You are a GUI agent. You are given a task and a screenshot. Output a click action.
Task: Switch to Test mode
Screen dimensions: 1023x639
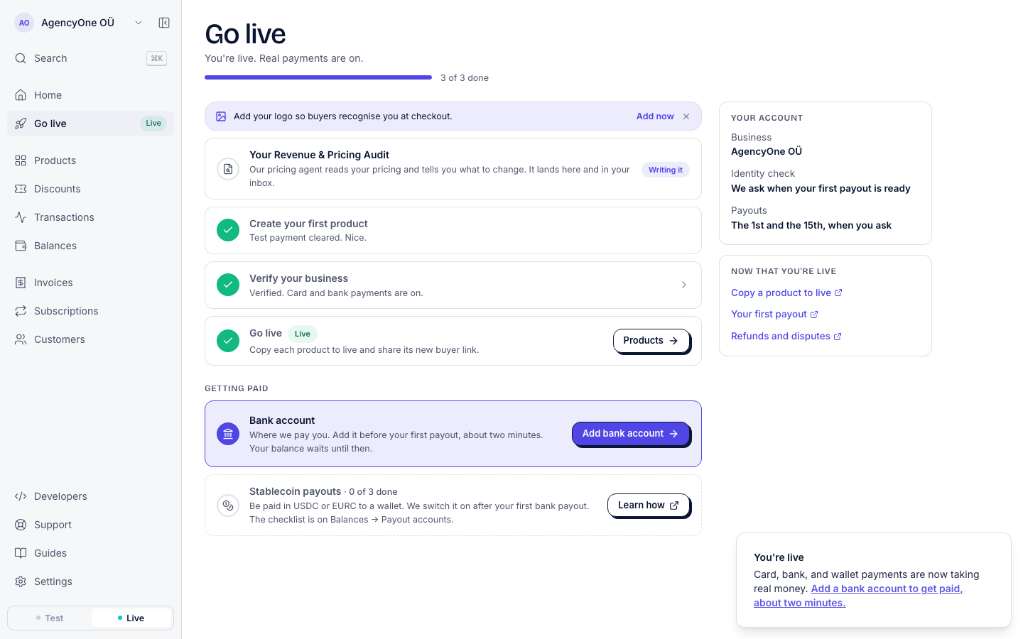coord(50,618)
